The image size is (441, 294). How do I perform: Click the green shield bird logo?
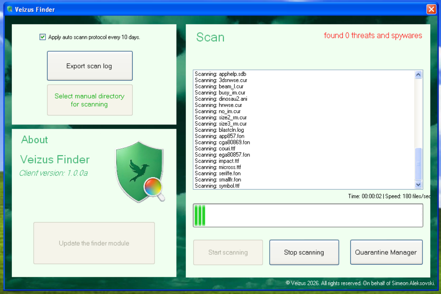point(140,172)
